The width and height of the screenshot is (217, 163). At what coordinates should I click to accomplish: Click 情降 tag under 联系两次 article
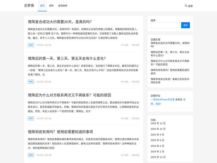(x=31, y=118)
